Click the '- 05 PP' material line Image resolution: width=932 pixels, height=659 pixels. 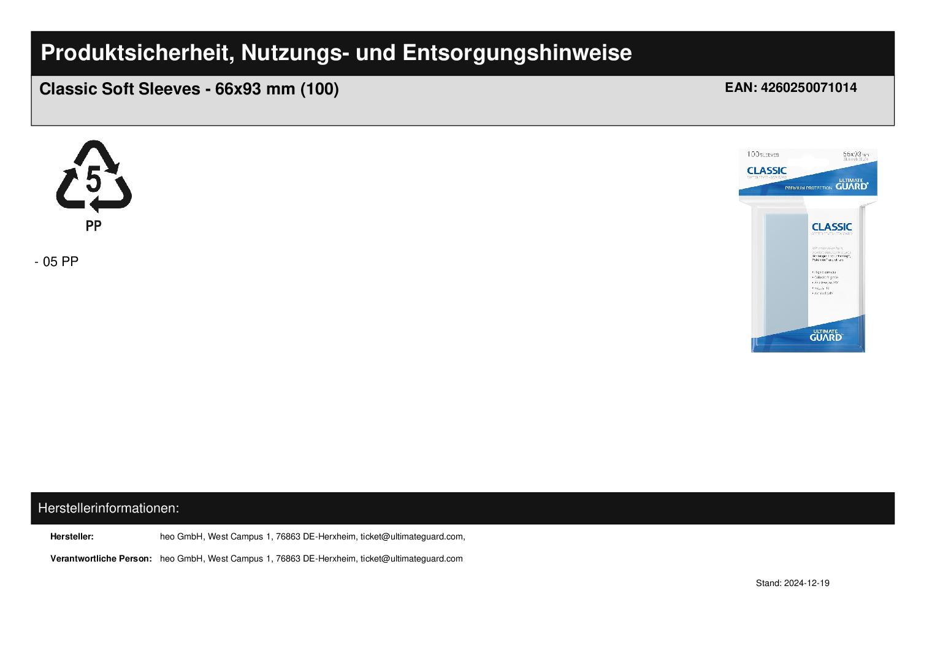click(56, 262)
